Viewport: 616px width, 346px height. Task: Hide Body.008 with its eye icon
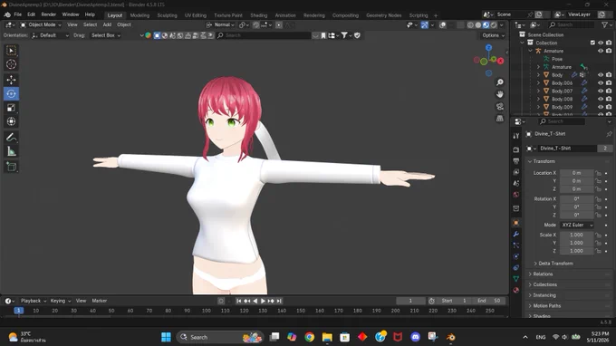point(601,99)
